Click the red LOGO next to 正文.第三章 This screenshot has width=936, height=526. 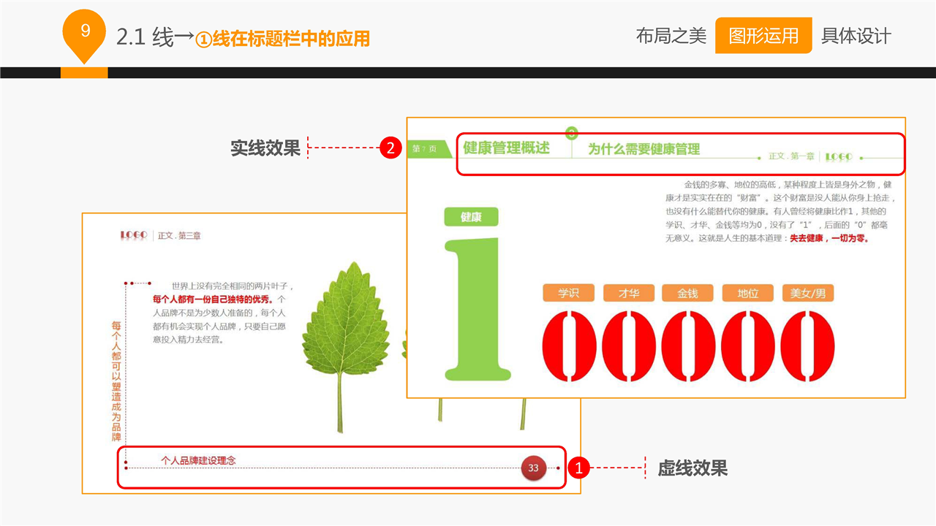coord(134,235)
